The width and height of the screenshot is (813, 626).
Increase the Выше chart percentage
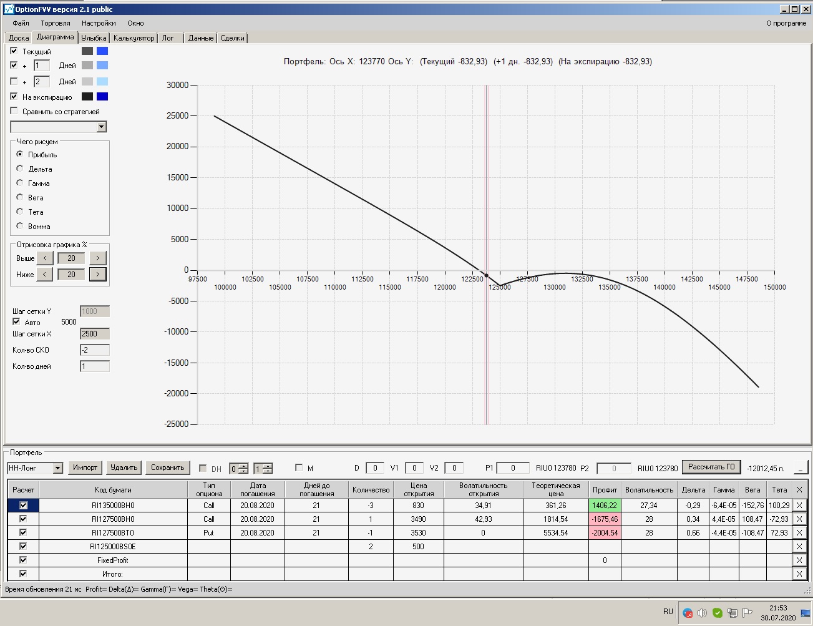[98, 258]
